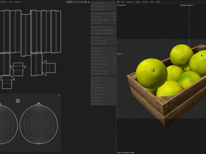
Task: Click Start Interactive Mapping
Action: coord(103,30)
